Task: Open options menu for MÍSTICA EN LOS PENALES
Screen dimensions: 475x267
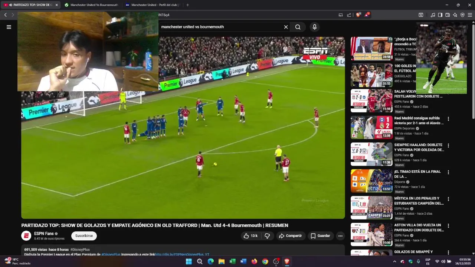Action: pyautogui.click(x=448, y=199)
